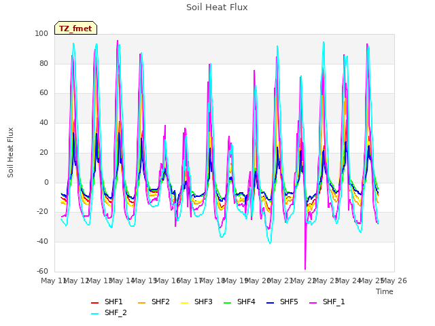Click the vertical Soil Heat Flux axis title
The width and height of the screenshot is (435, 326).
coord(10,152)
